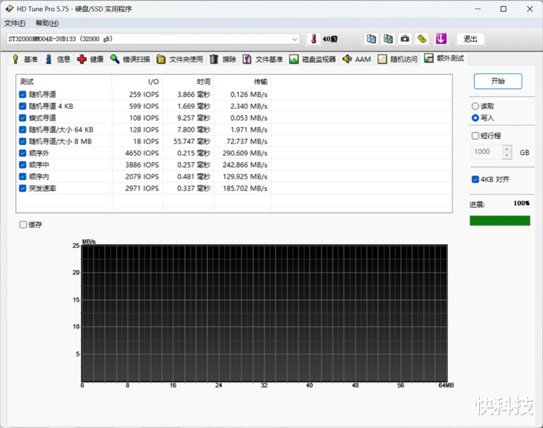Viewport: 543px width, 428px height.
Task: Open the 帮助(H) menu
Action: tap(47, 23)
